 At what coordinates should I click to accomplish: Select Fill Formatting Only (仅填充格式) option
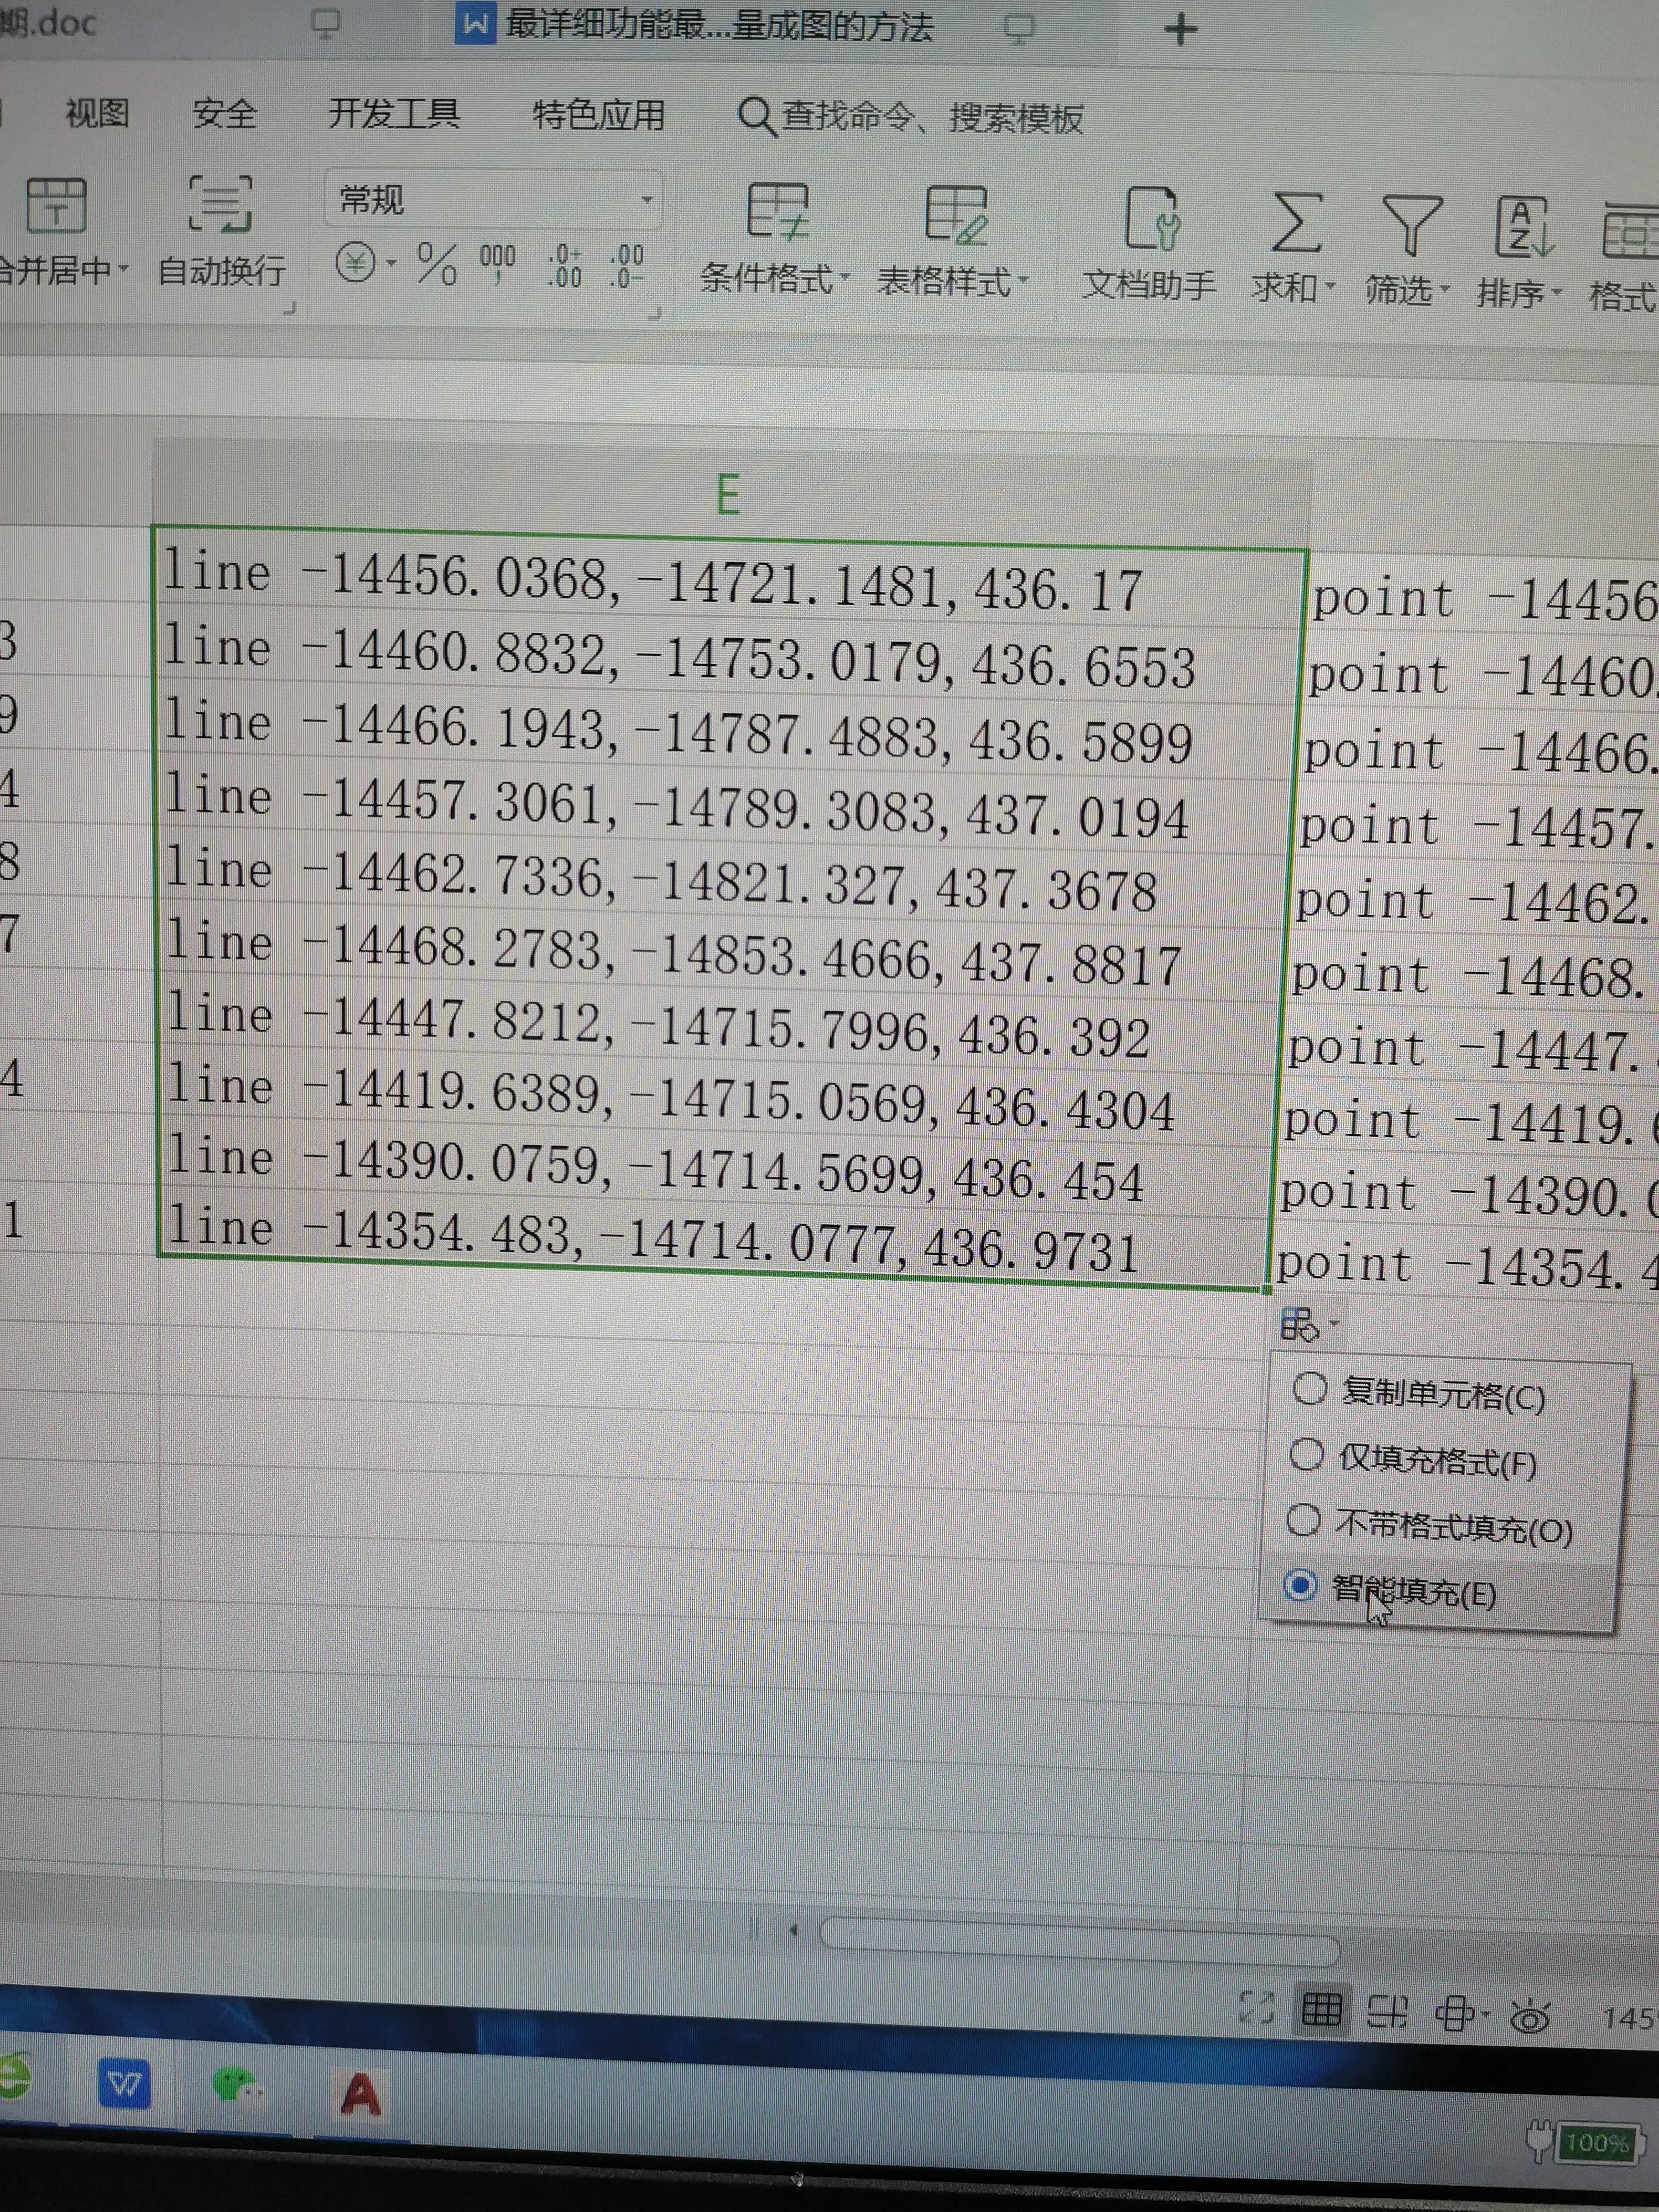coord(1306,1455)
